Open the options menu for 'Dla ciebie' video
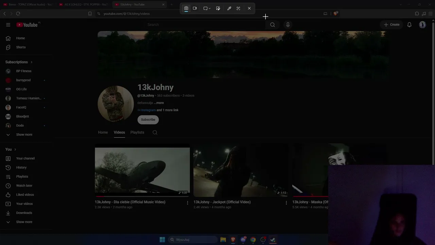The image size is (435, 245). 187,203
